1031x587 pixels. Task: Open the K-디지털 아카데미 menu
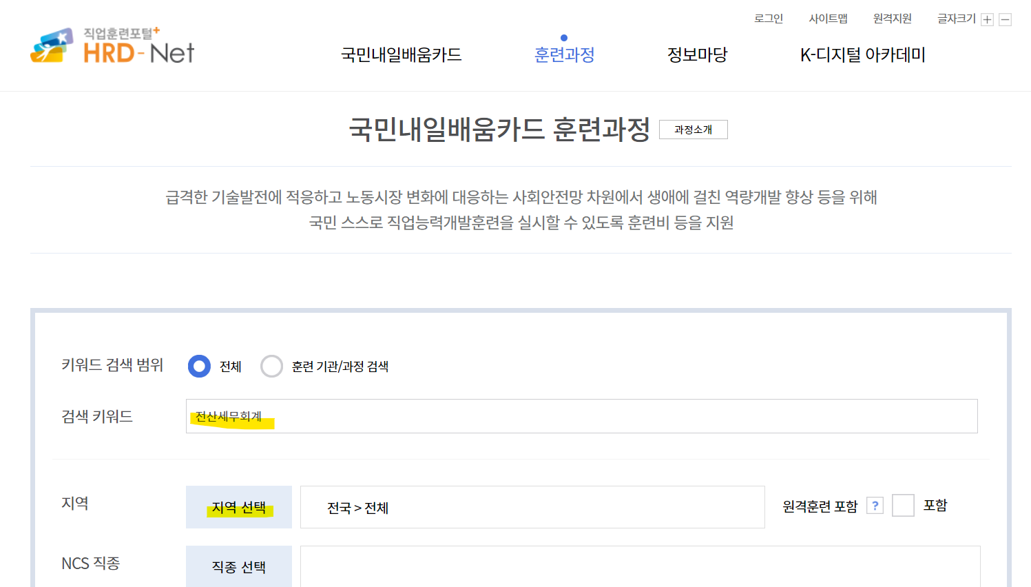click(x=862, y=55)
